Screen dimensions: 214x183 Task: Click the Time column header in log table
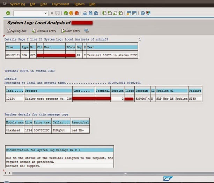[x=13, y=47]
